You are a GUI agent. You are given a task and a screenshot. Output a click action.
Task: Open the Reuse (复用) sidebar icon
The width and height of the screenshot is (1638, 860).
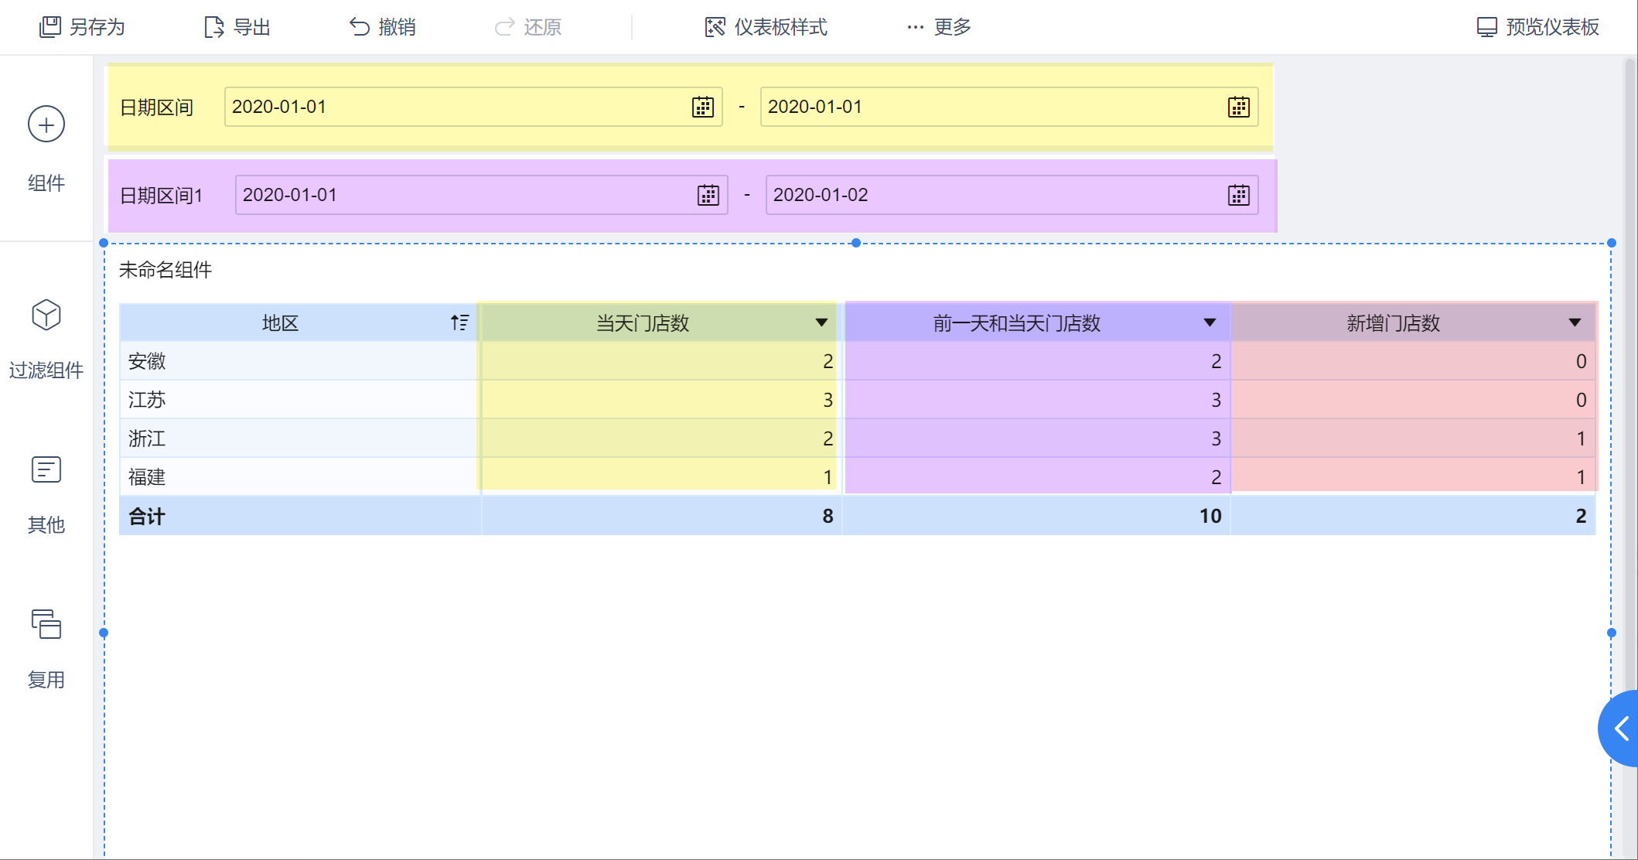tap(46, 624)
